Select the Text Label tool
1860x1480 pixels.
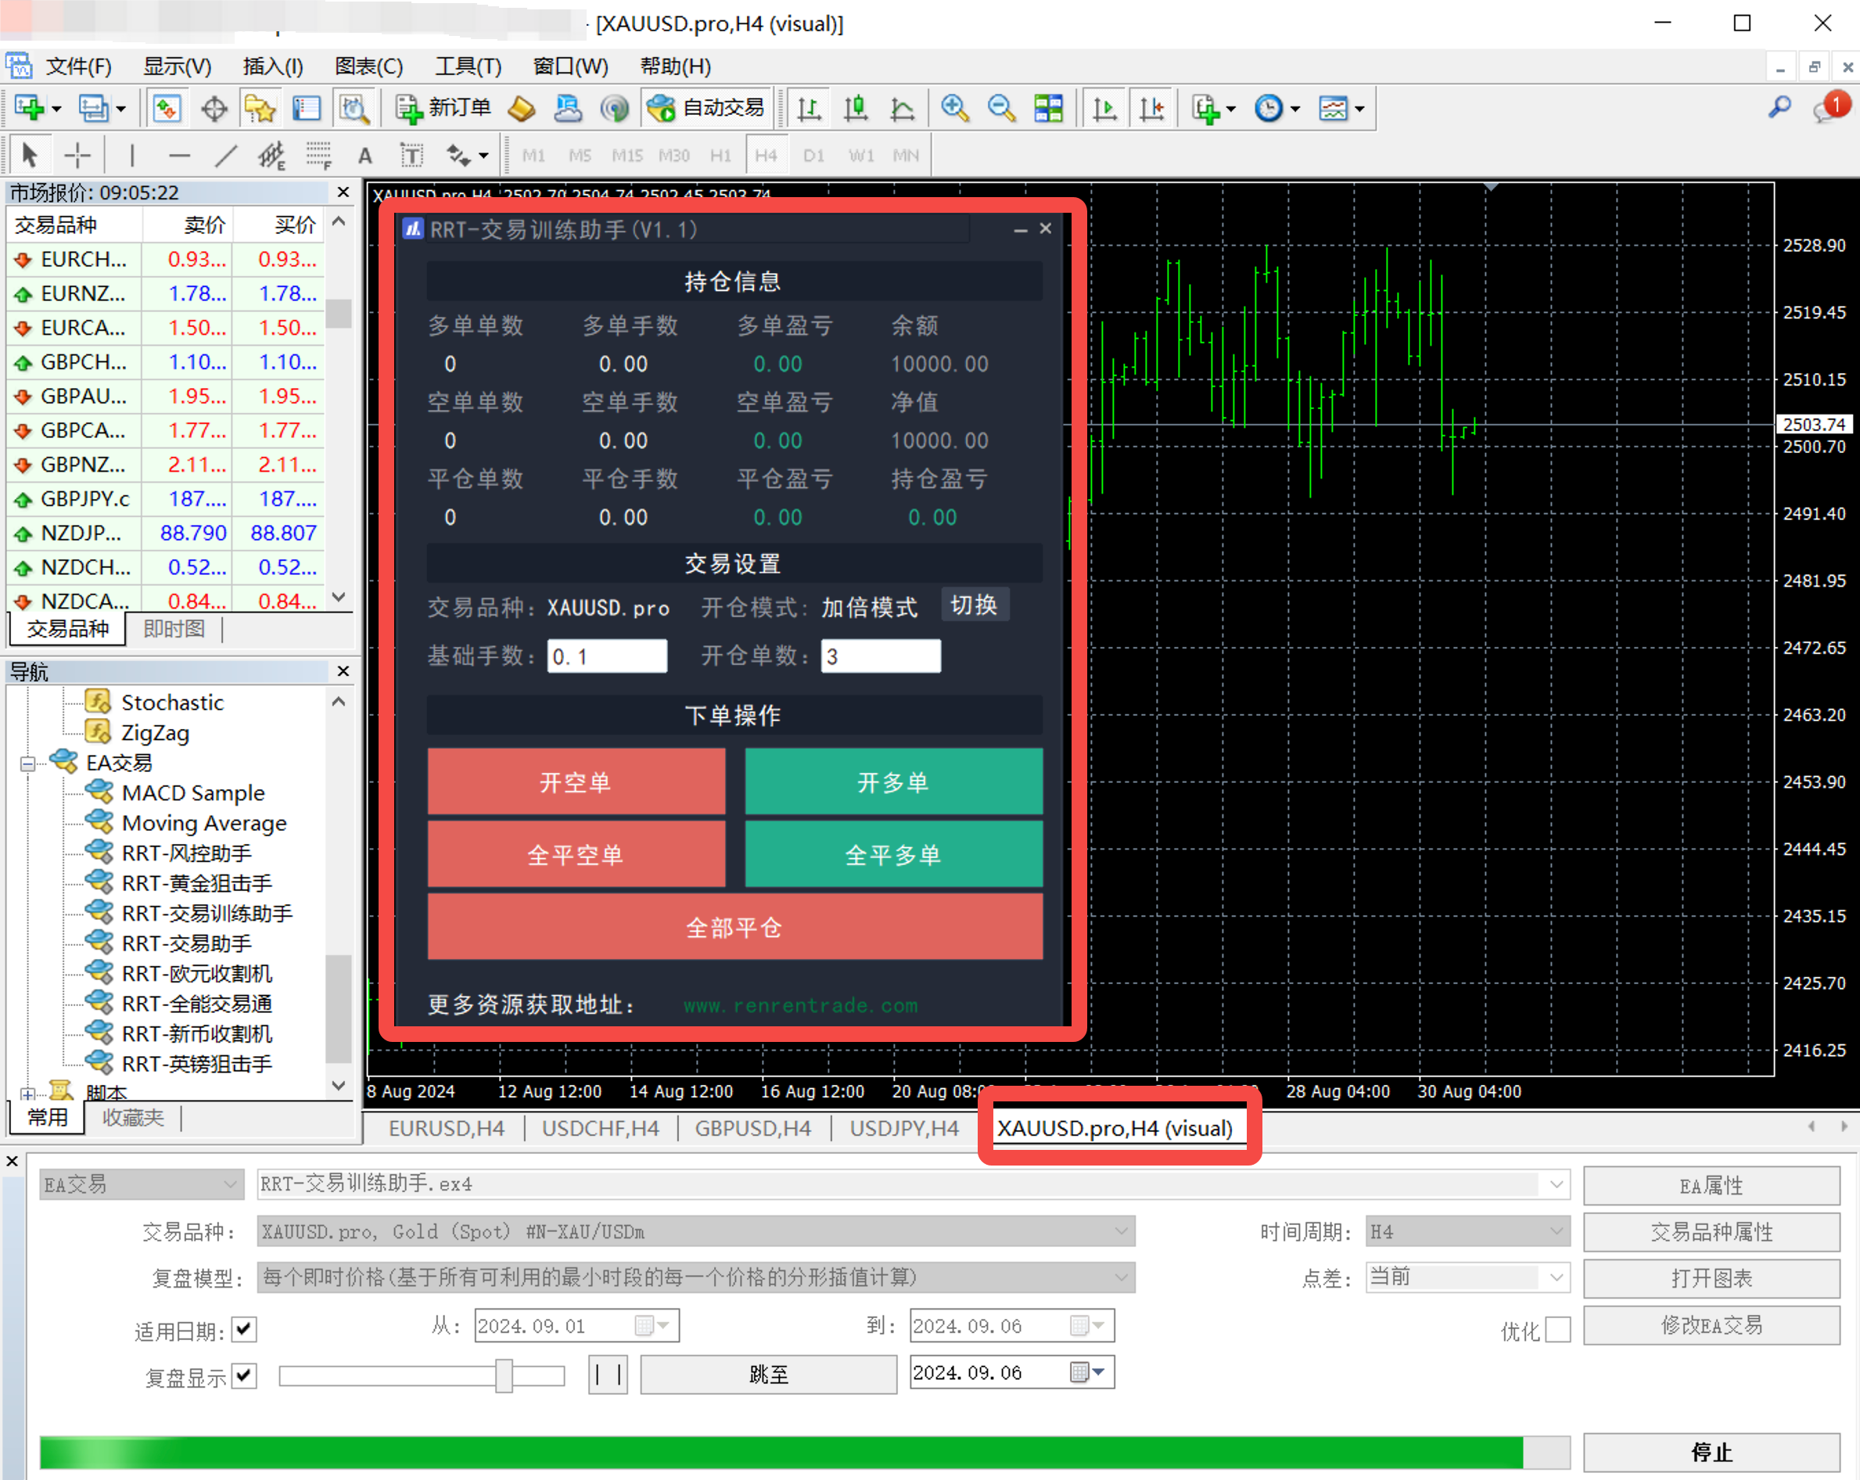pyautogui.click(x=411, y=156)
